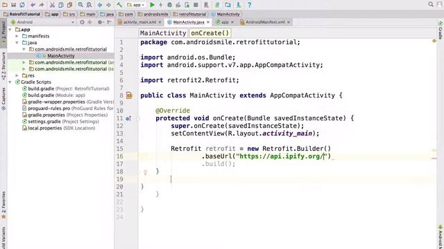This screenshot has width=444, height=249.
Task: Switch to the app gradle tab
Action: click(x=225, y=22)
